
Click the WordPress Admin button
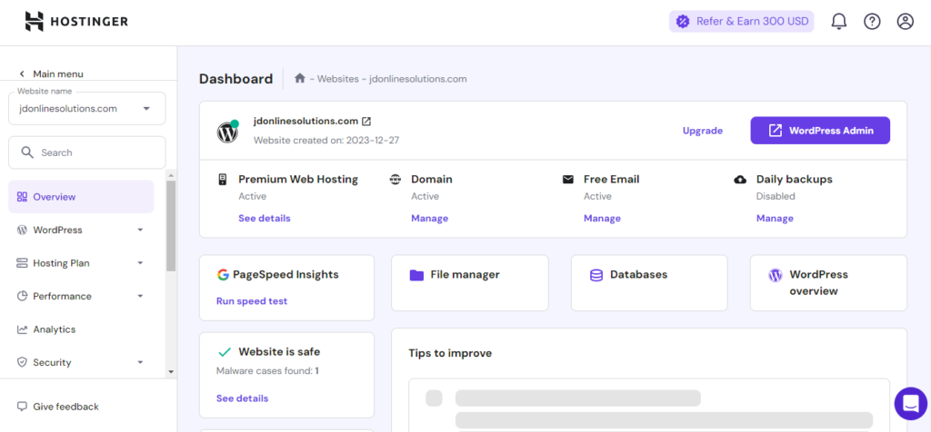820,131
